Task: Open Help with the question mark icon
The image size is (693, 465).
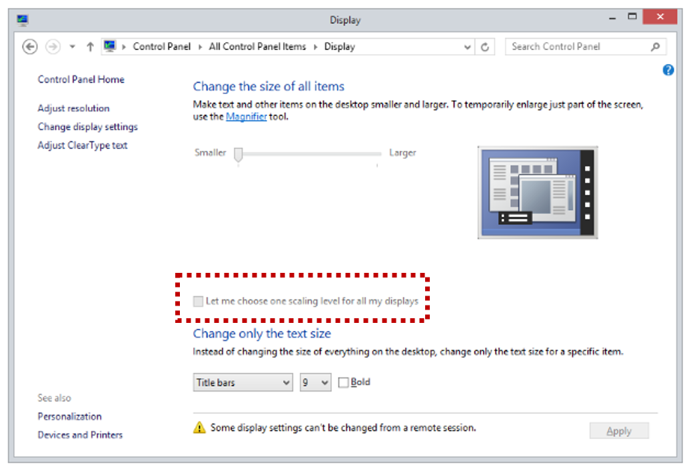Action: (668, 70)
